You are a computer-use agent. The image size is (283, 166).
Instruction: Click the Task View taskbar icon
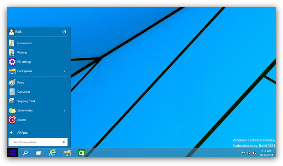[39, 153]
